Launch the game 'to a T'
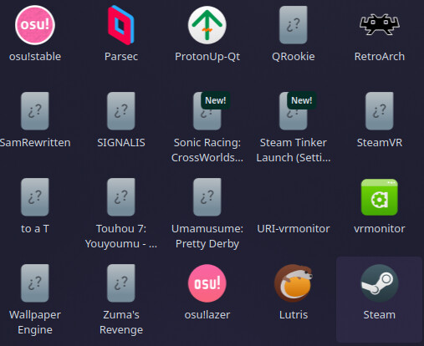The height and width of the screenshot is (346, 424). (35, 197)
